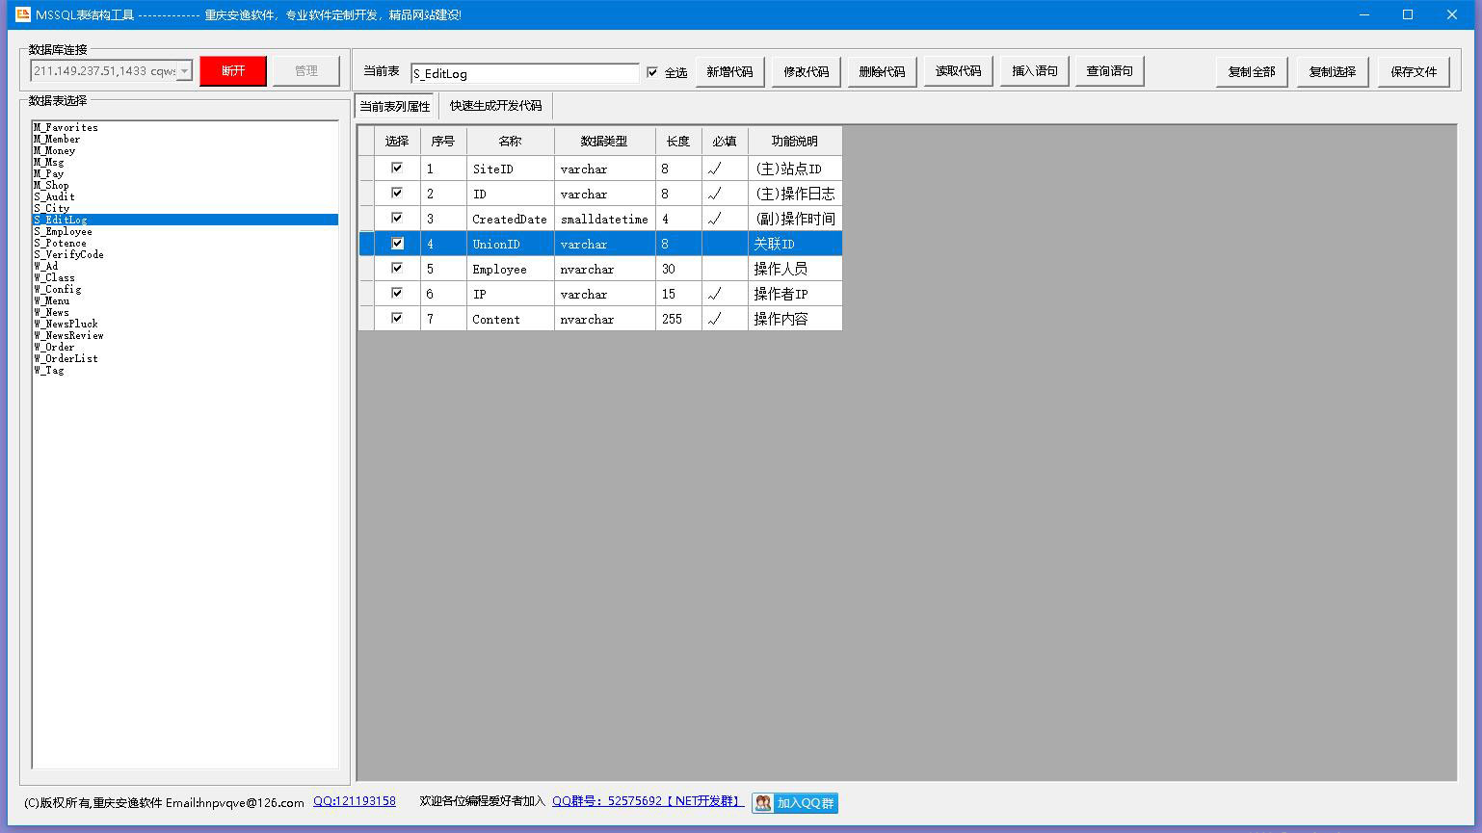
Task: Click the app icon in title bar
Action: tap(22, 14)
